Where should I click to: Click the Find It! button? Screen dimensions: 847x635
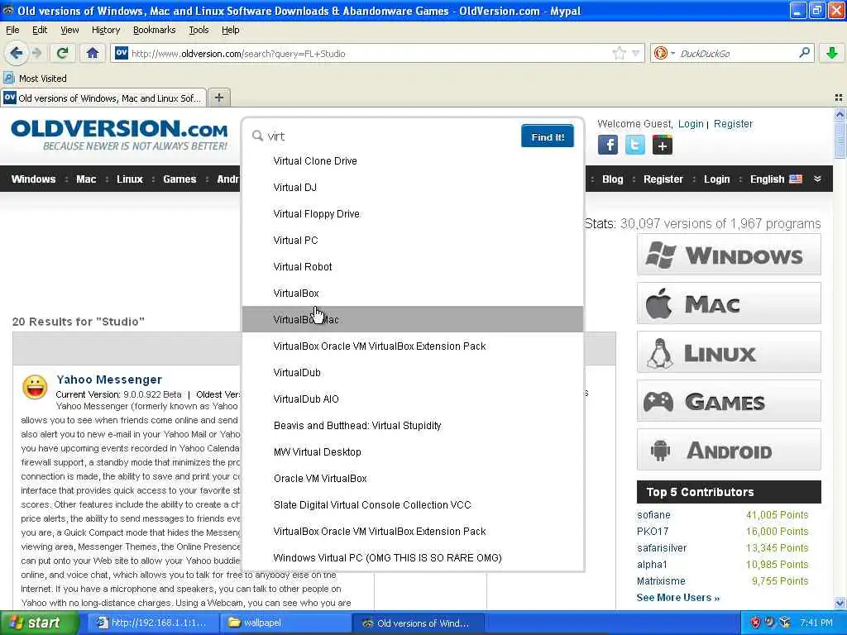548,136
